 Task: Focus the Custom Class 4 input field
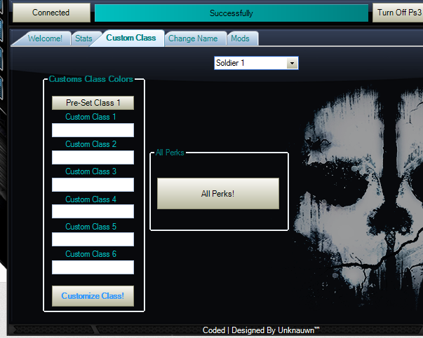[93, 211]
